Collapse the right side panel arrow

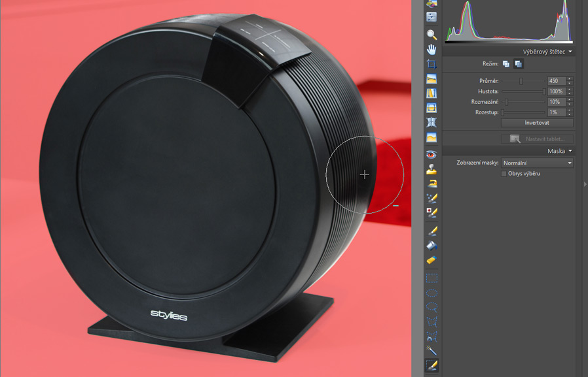(x=585, y=184)
